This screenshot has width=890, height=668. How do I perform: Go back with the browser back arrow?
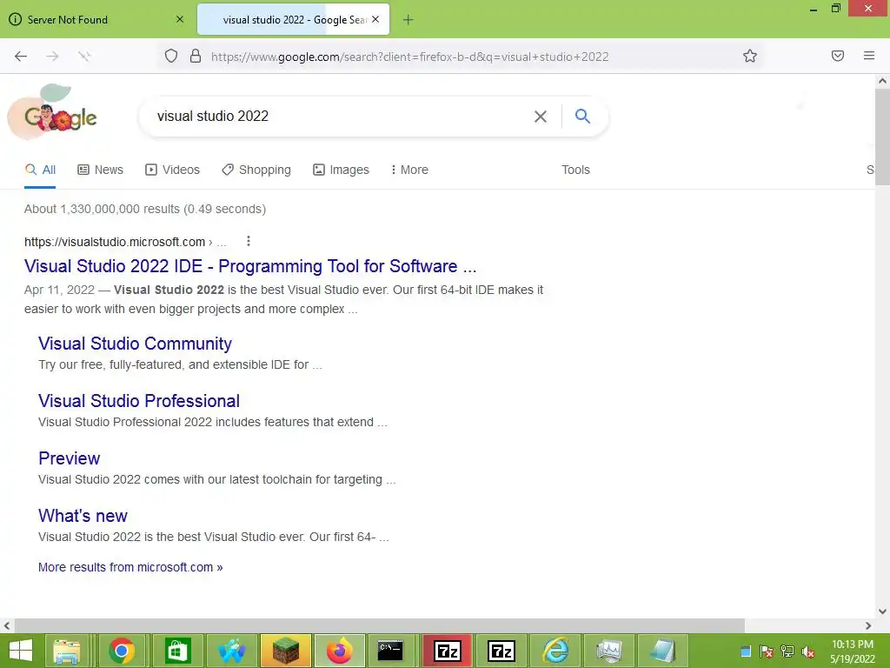pyautogui.click(x=21, y=57)
